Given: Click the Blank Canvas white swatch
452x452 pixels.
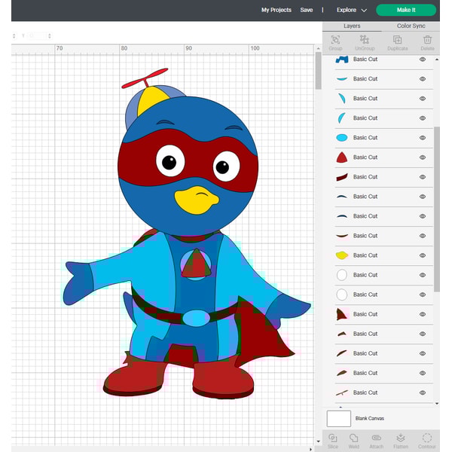Looking at the screenshot, I should (339, 419).
